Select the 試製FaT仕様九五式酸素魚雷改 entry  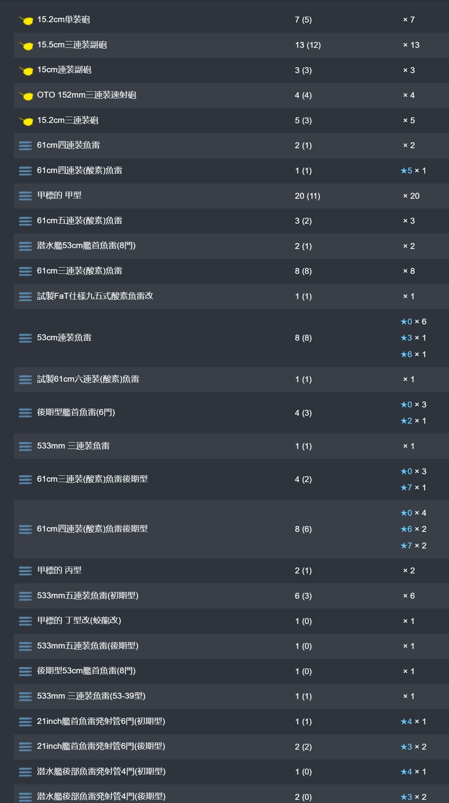click(x=95, y=296)
